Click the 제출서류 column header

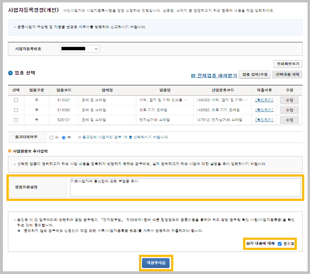click(264, 90)
